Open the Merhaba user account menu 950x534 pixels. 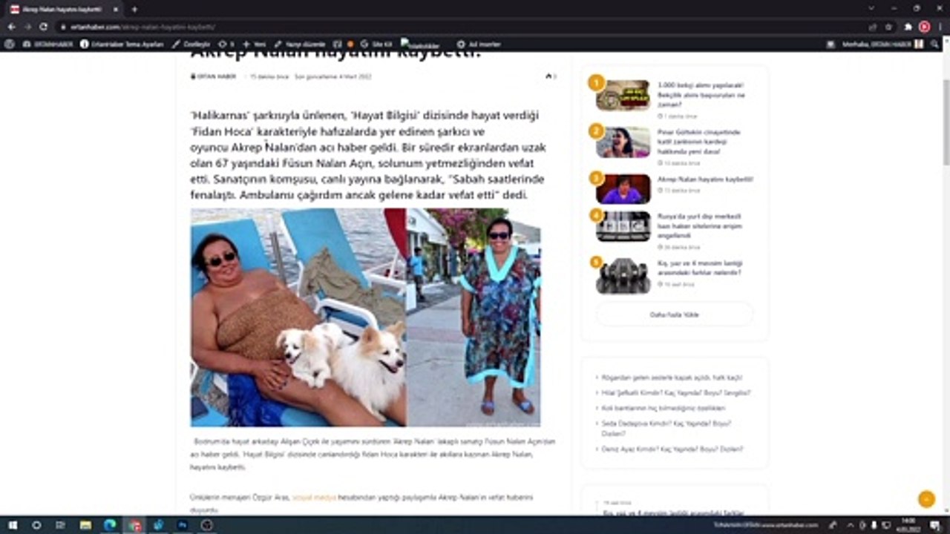tap(882, 44)
